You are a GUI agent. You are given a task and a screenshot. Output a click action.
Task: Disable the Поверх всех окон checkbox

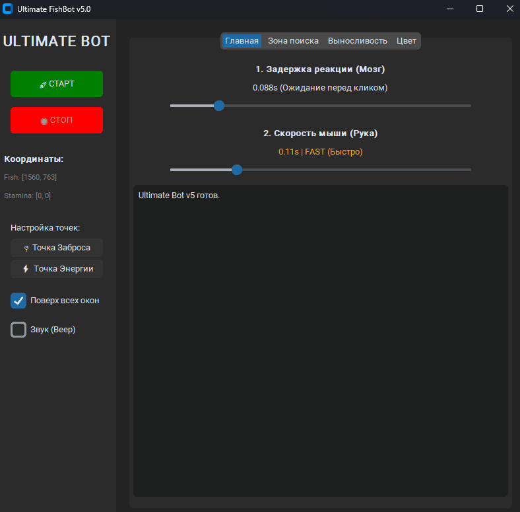pyautogui.click(x=18, y=301)
